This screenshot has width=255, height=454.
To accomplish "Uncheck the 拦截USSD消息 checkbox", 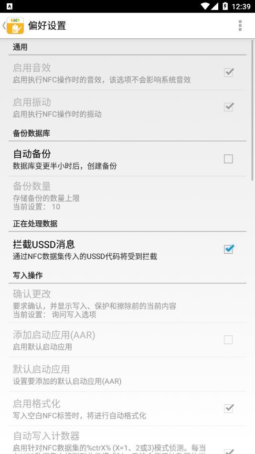I will tap(228, 249).
